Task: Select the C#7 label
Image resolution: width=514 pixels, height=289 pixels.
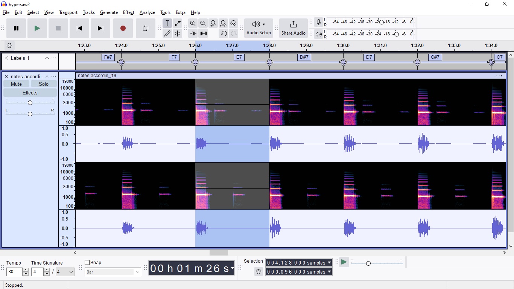Action: [x=435, y=57]
